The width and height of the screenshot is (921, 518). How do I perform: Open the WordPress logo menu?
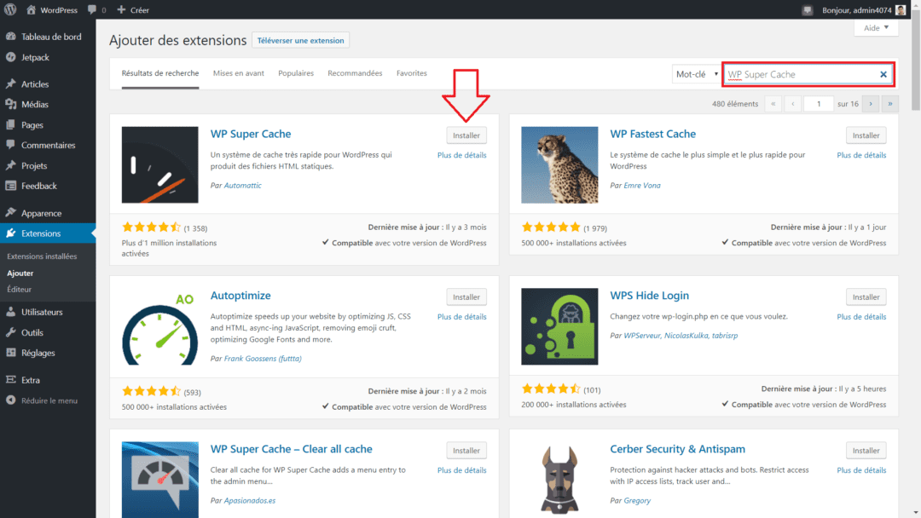(10, 9)
